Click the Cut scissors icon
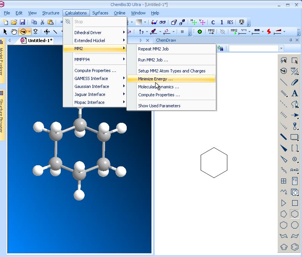Viewport: 302px width, 257px height. (x=42, y=22)
